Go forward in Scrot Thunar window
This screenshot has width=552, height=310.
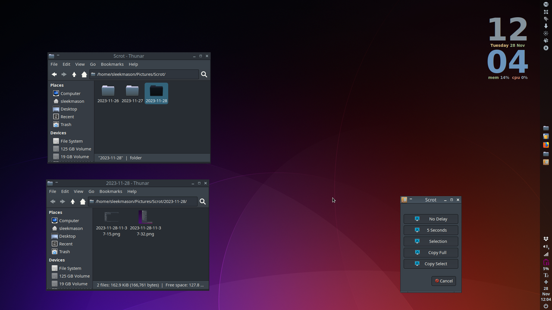[64, 74]
